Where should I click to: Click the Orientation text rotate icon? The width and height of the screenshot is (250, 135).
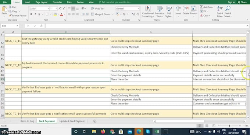click(x=83, y=8)
